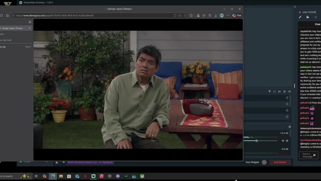Open Apple Music from taskbar
The width and height of the screenshot is (321, 181).
(102, 176)
